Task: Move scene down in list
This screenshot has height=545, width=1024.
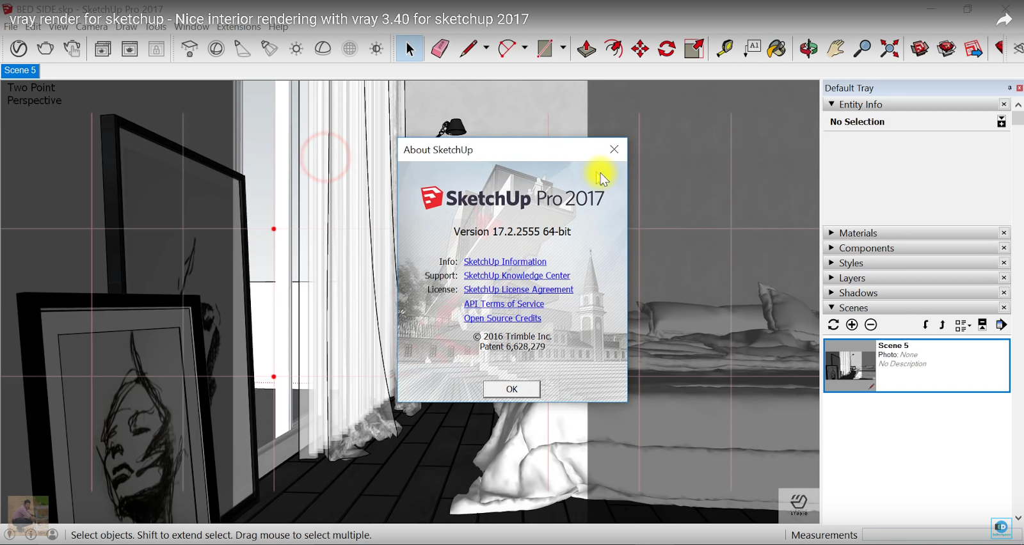Action: (925, 325)
